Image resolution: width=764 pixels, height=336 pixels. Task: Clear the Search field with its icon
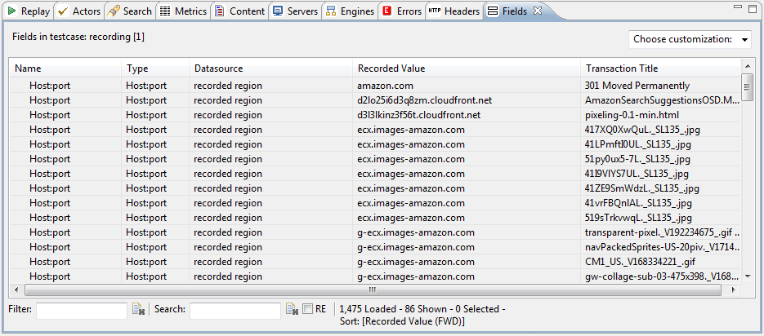292,309
